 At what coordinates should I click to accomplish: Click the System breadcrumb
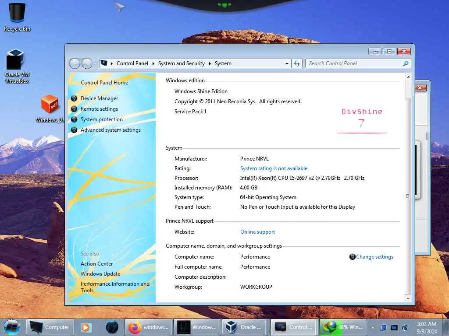223,63
